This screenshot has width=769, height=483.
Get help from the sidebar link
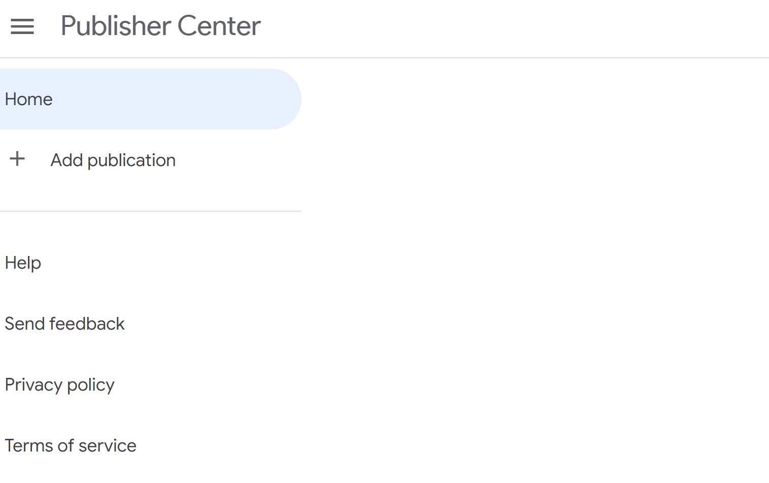[23, 263]
